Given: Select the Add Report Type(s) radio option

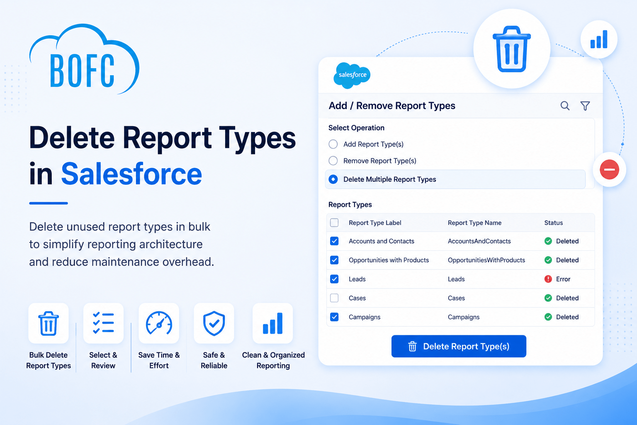Looking at the screenshot, I should [333, 144].
